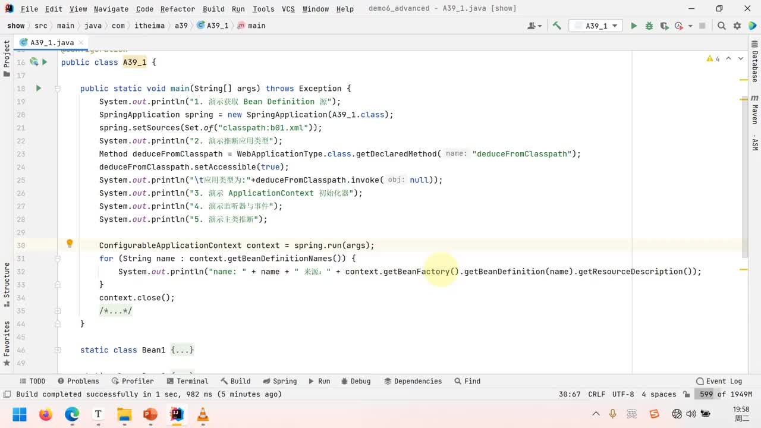Click the Spring bean gutter icon on line 16
The height and width of the screenshot is (428, 761).
pos(34,62)
